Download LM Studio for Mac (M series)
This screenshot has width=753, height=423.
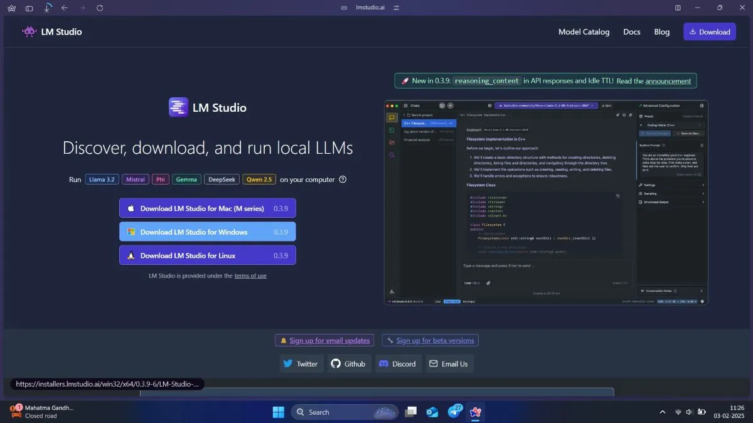click(208, 208)
